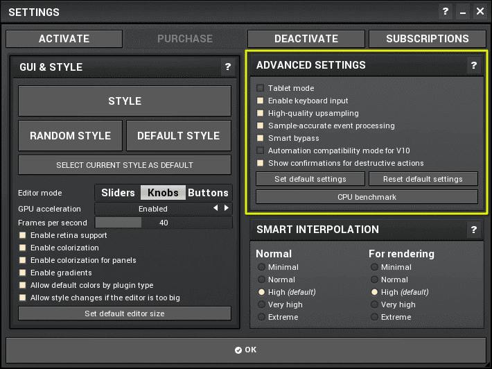Switch editor mode to Knobs

[163, 193]
